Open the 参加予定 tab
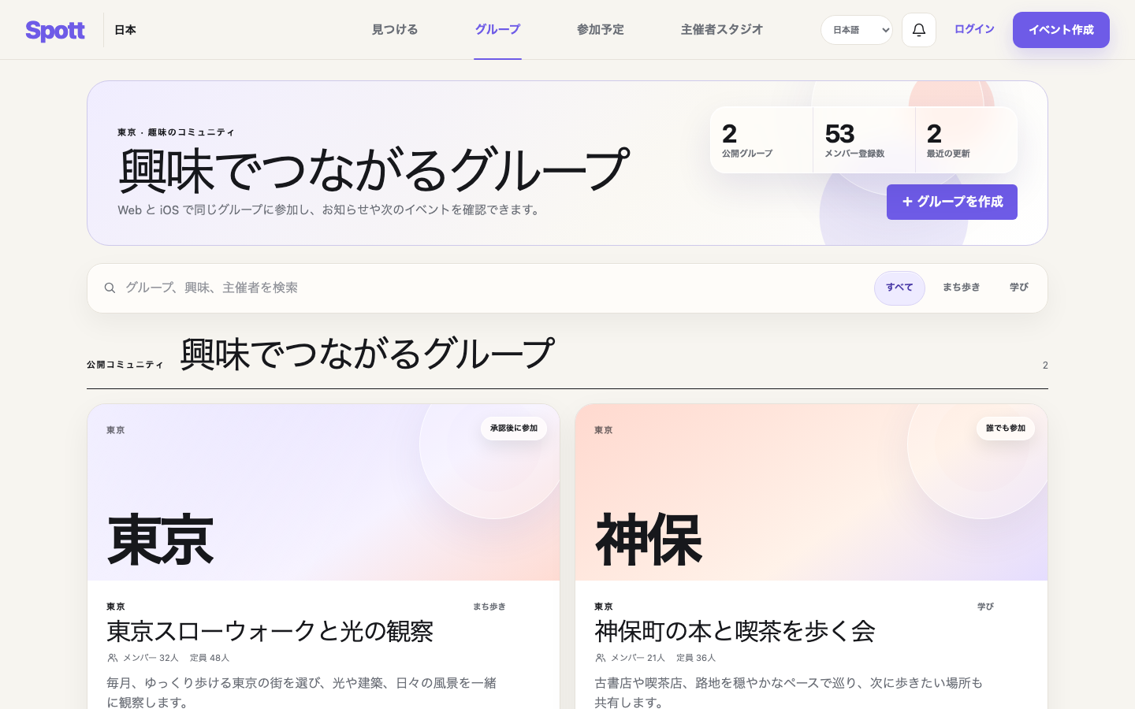This screenshot has height=709, width=1135. click(x=601, y=30)
